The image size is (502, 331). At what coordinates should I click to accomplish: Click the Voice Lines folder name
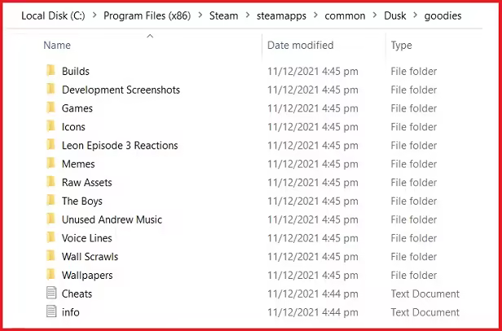86,238
